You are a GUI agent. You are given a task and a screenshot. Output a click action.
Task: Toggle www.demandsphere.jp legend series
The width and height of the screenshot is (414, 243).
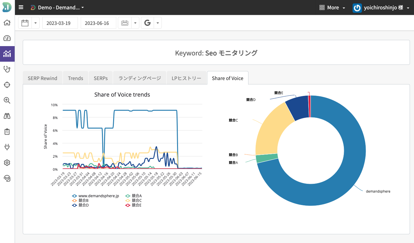click(x=95, y=196)
